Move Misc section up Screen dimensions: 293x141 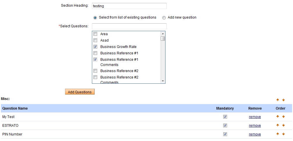tap(278, 100)
